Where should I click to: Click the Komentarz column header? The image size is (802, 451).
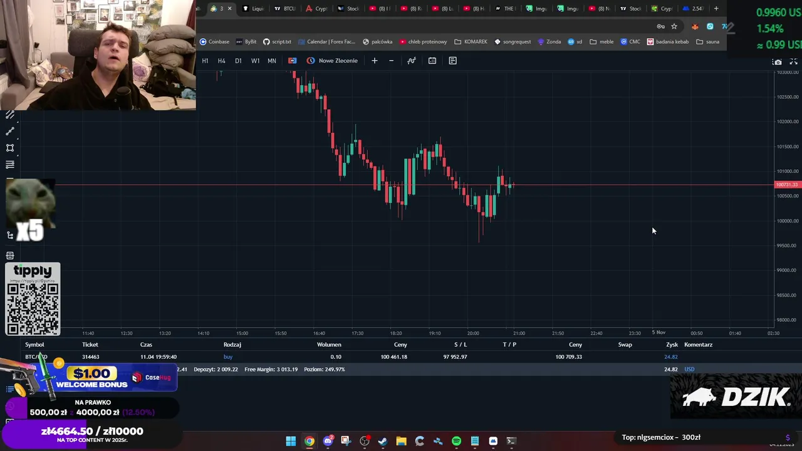point(698,345)
